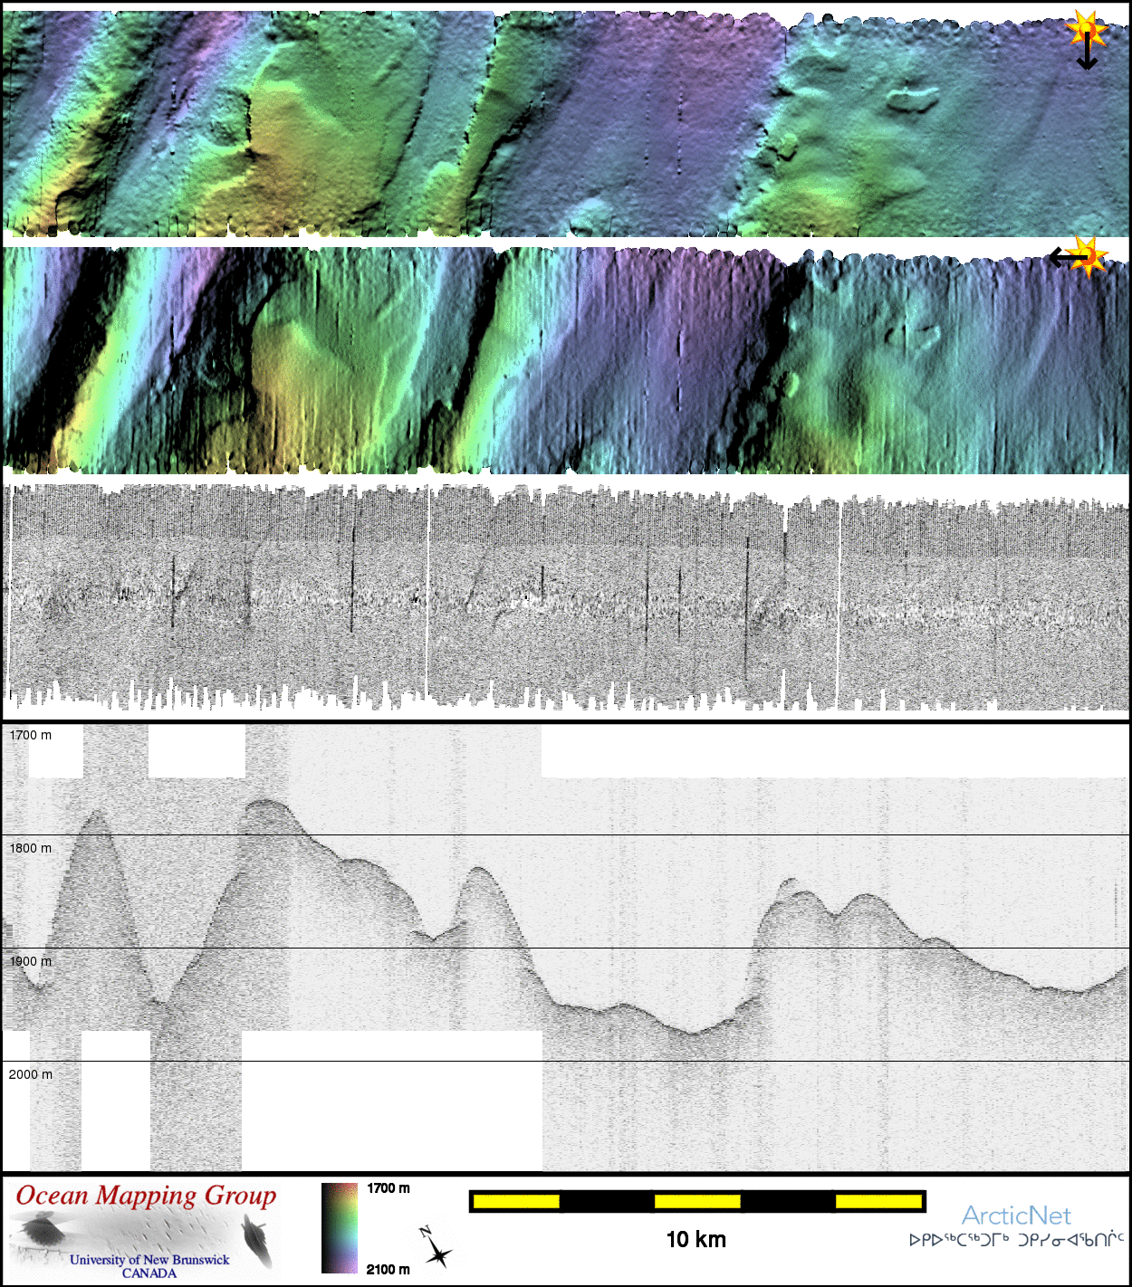Viewport: 1132px width, 1287px height.
Task: Click the rightmost yellow scale bar segment
Action: click(878, 1201)
